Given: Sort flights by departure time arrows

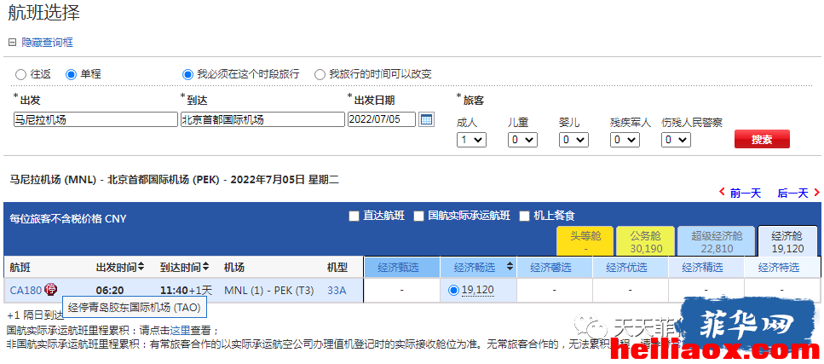Looking at the screenshot, I should point(142,267).
